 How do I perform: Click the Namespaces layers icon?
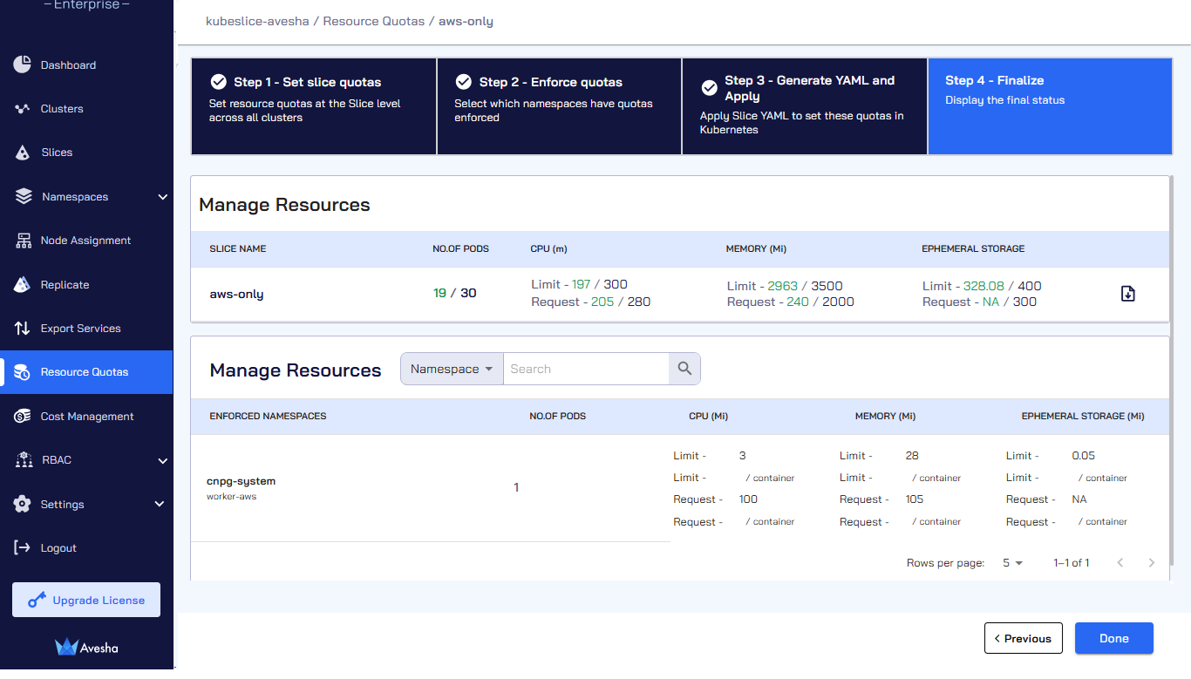pyautogui.click(x=24, y=197)
